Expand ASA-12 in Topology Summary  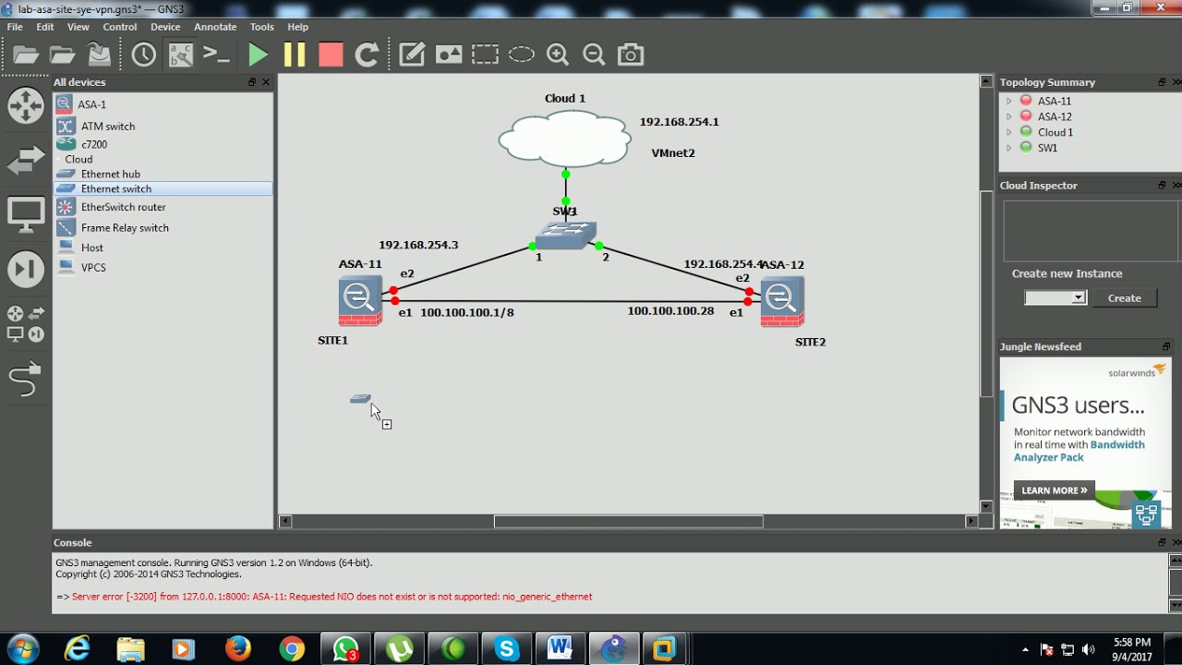point(1009,116)
